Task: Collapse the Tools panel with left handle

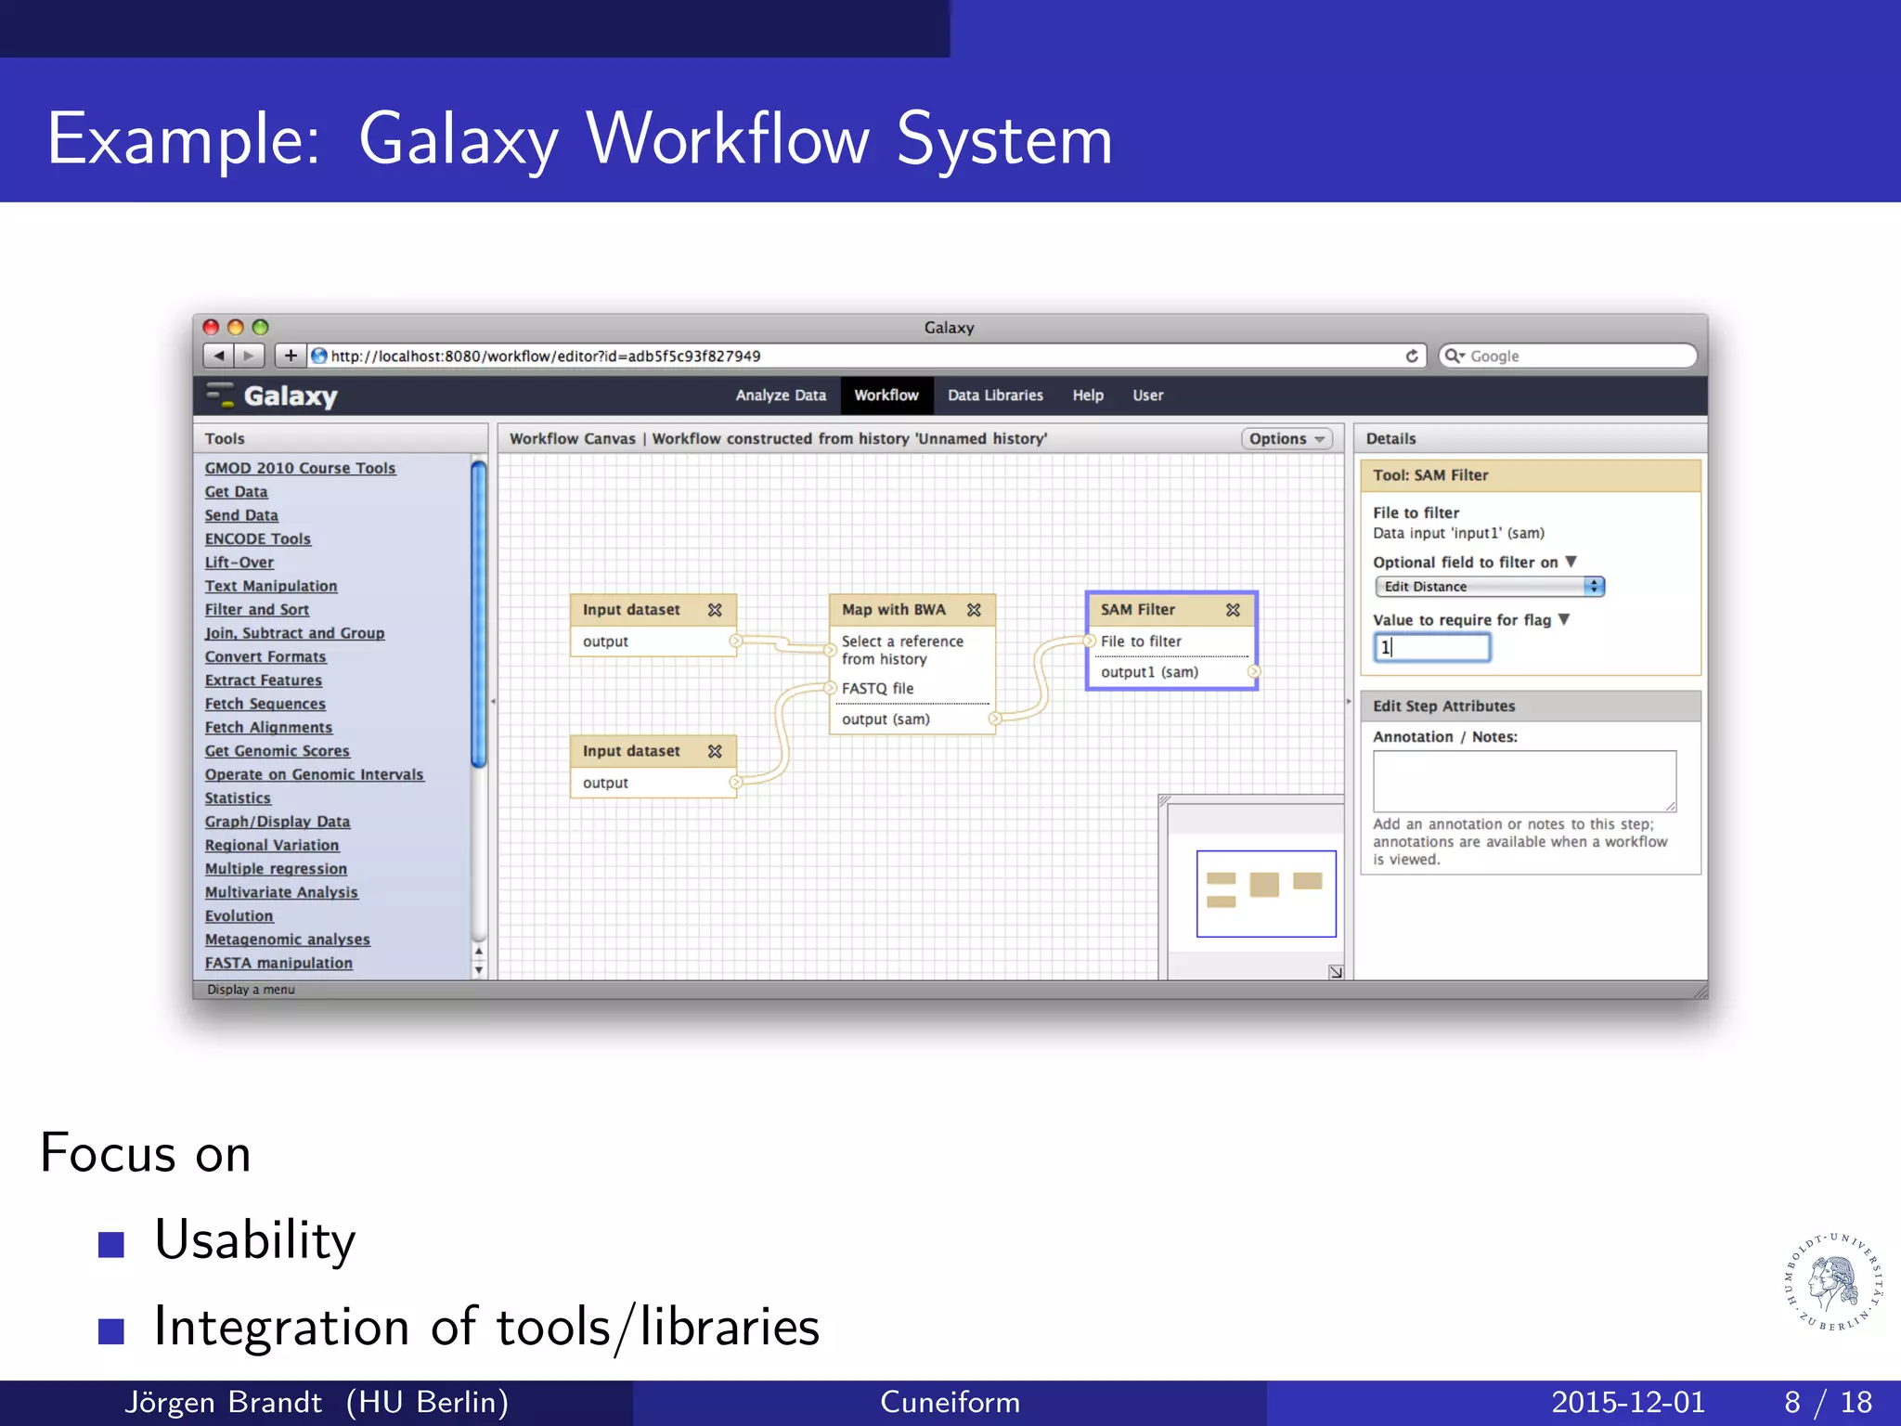Action: click(493, 702)
